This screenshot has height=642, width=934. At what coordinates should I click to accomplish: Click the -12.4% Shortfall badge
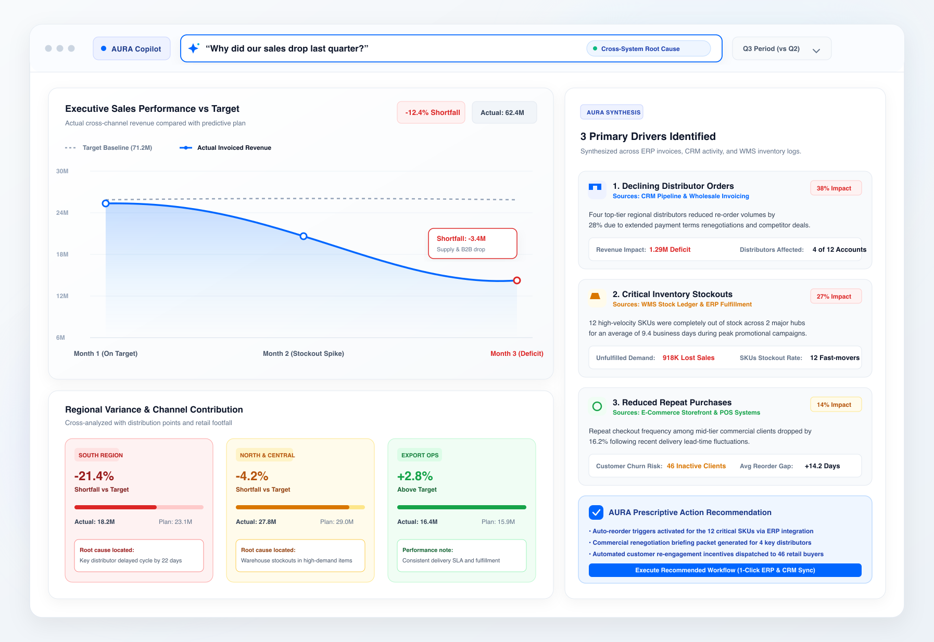431,112
